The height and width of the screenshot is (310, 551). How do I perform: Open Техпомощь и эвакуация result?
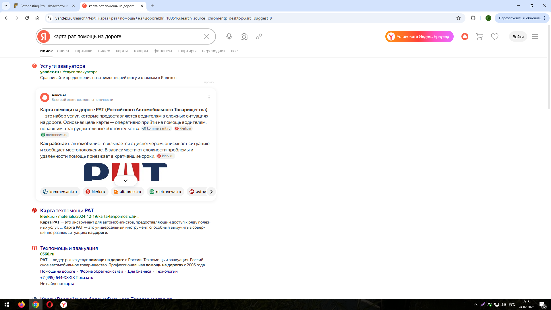[69, 248]
